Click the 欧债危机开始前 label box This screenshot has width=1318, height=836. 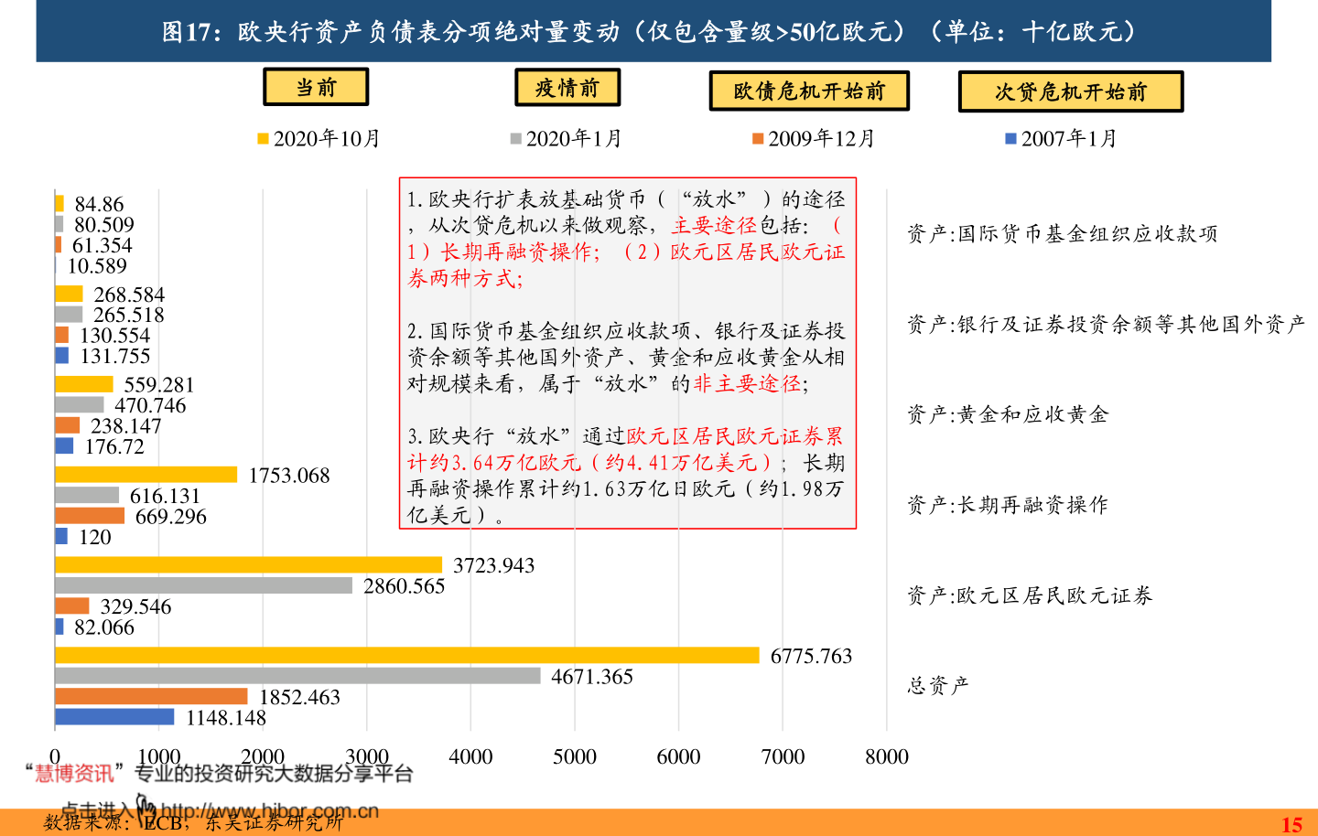[809, 91]
